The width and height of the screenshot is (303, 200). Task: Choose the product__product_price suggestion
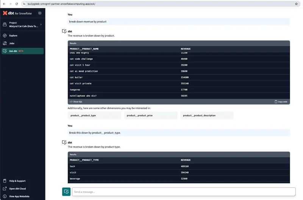tap(151, 115)
